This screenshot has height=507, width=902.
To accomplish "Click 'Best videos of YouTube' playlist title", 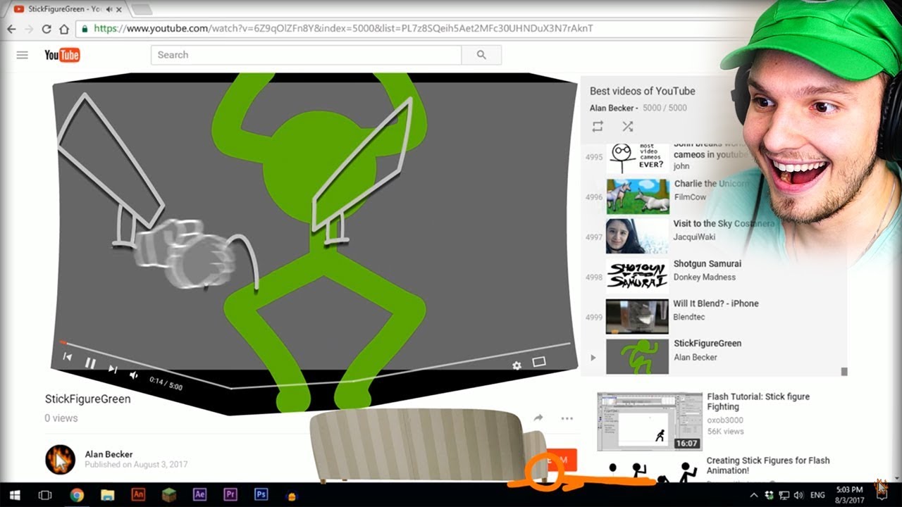I will [x=642, y=91].
